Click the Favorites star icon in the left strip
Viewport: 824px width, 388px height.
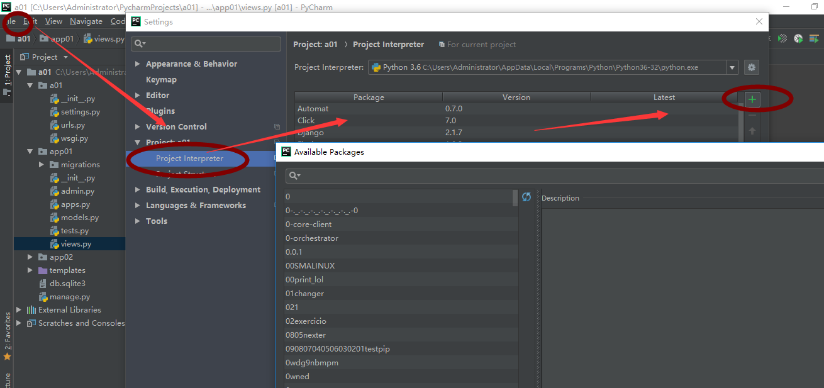pyautogui.click(x=7, y=357)
